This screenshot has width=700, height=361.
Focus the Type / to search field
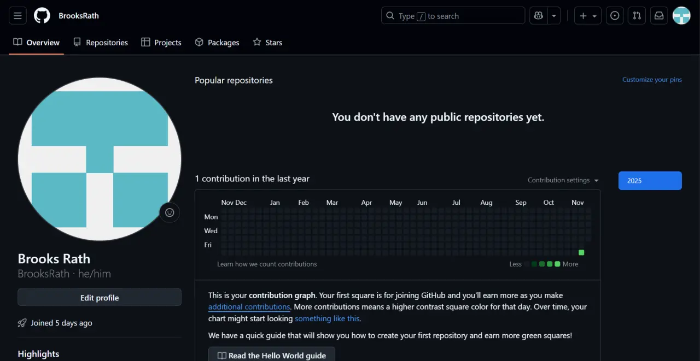point(453,16)
